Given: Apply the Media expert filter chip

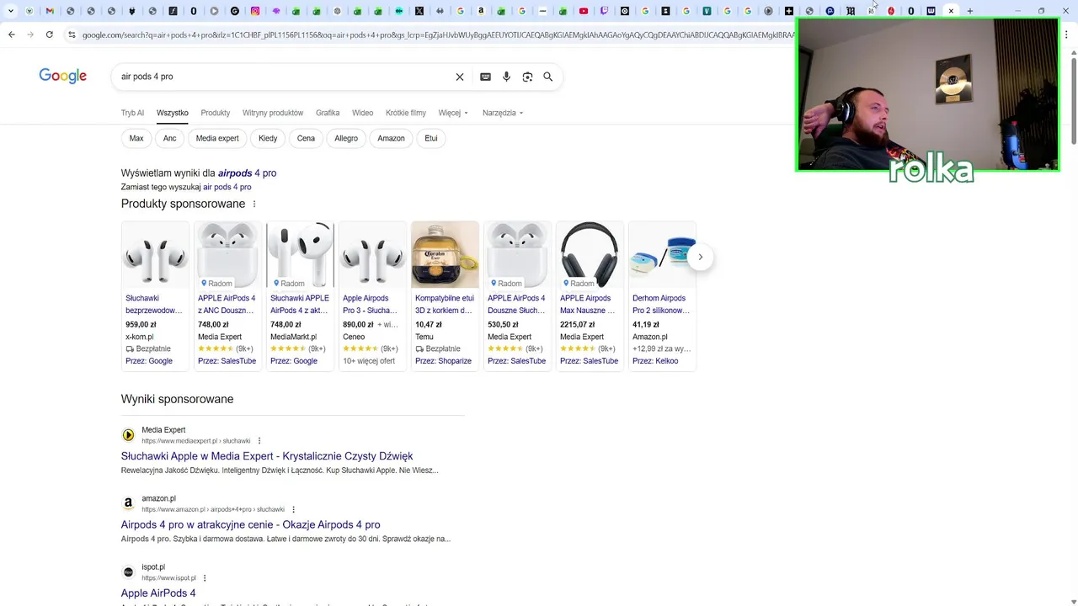Looking at the screenshot, I should click(217, 138).
